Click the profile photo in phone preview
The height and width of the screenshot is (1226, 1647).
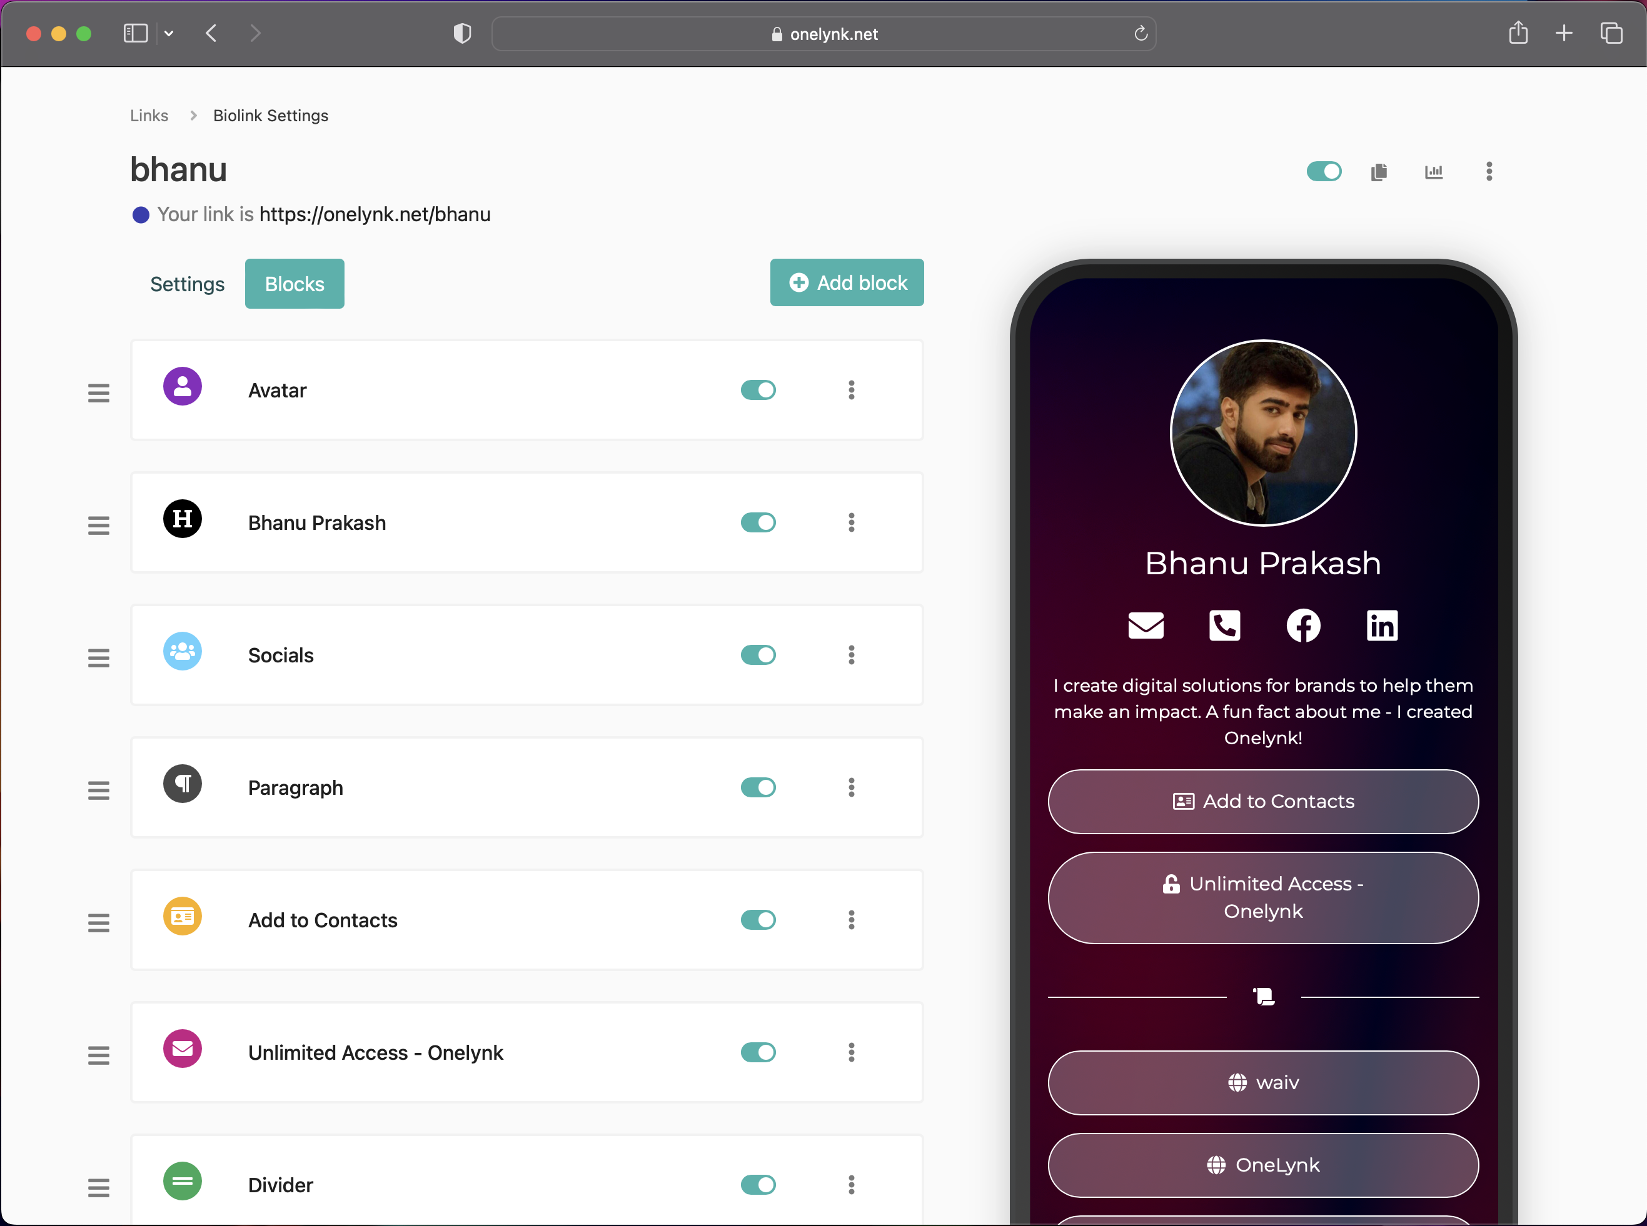click(x=1263, y=432)
